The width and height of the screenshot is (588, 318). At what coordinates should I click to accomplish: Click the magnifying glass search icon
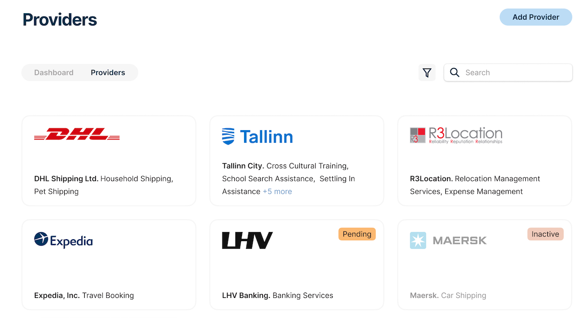pos(455,72)
